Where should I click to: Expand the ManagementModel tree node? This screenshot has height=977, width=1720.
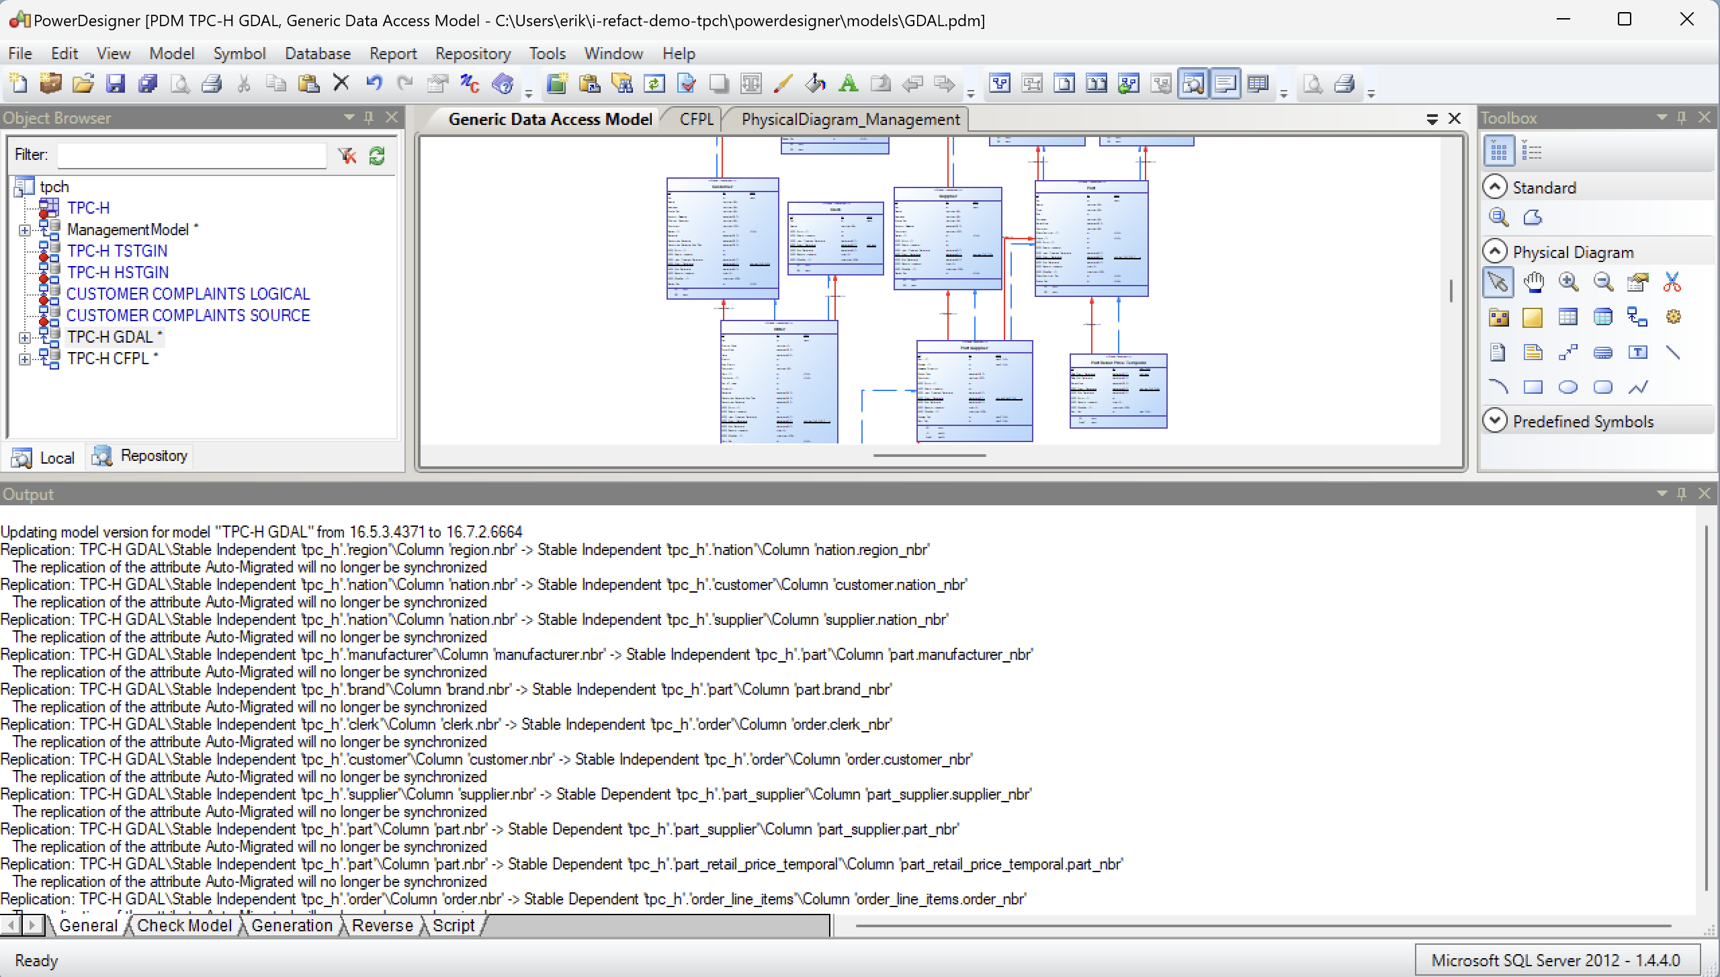pyautogui.click(x=26, y=229)
